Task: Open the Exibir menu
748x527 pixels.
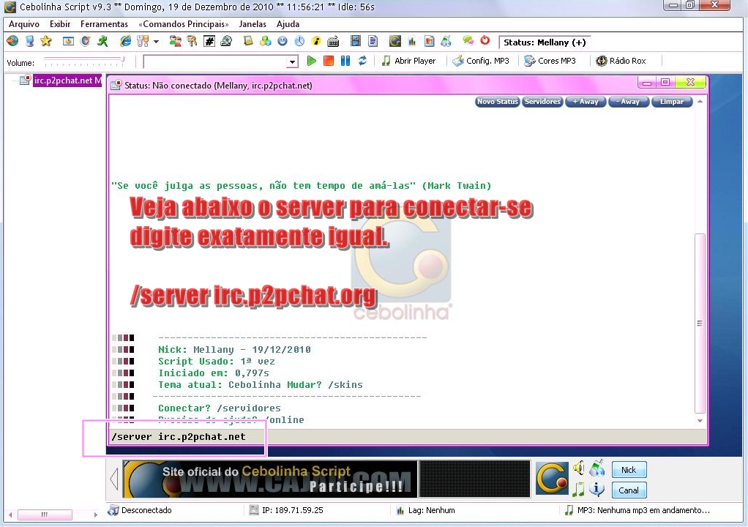Action: point(60,24)
